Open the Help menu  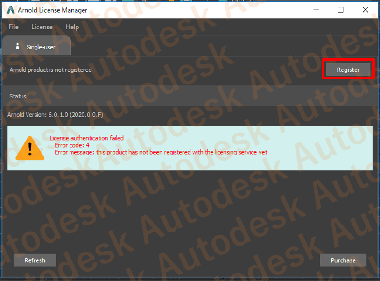72,27
